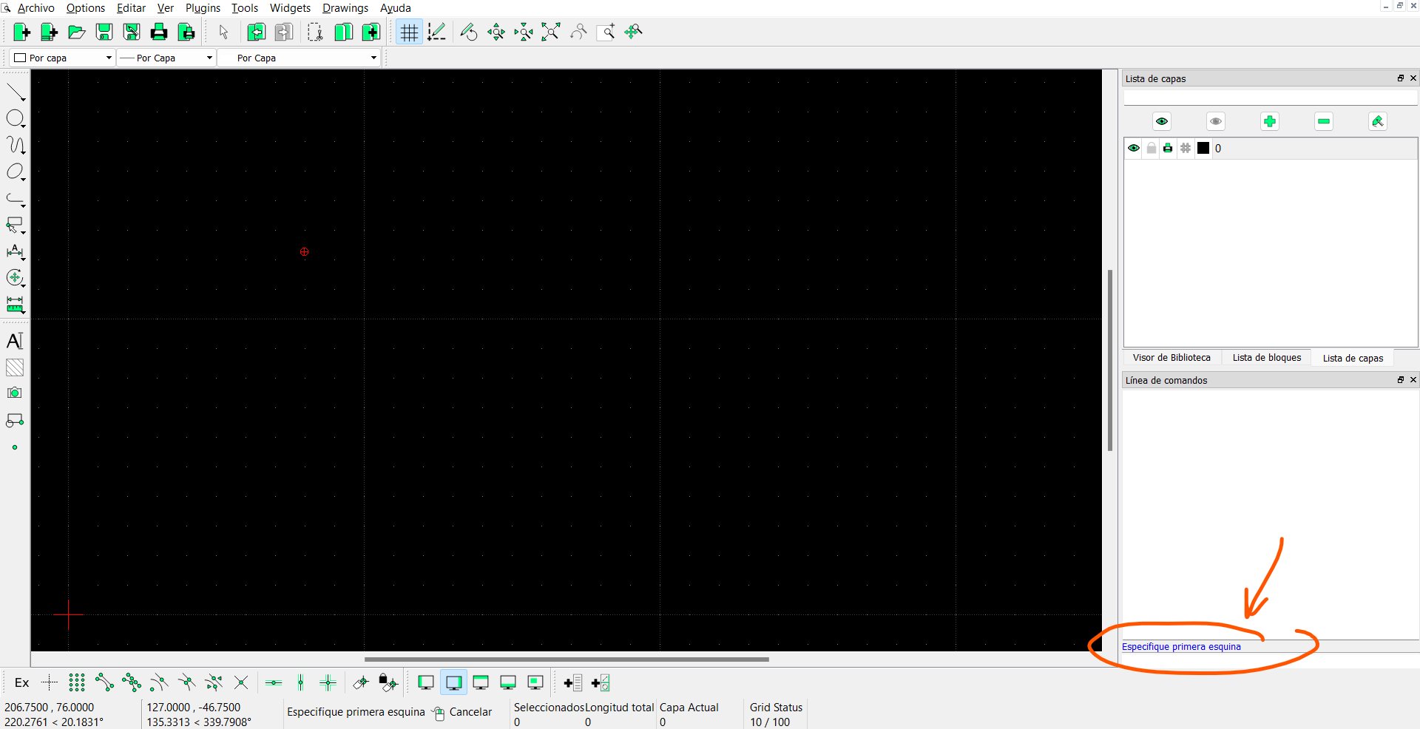Viewport: 1420px width, 729px height.
Task: Toggle Exclusive Snap mode (Ex)
Action: pyautogui.click(x=22, y=683)
